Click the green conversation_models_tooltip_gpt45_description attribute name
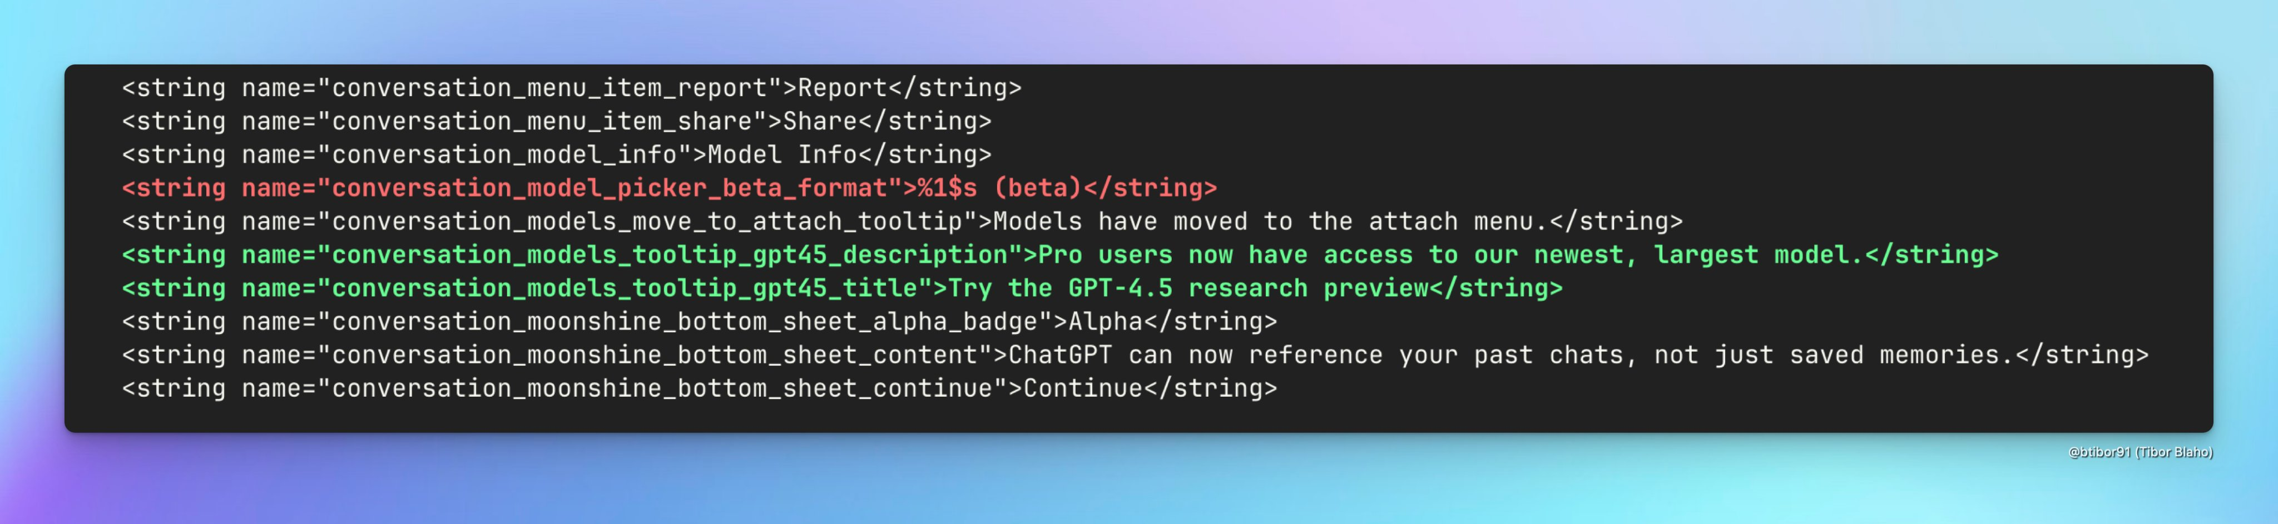 670,256
